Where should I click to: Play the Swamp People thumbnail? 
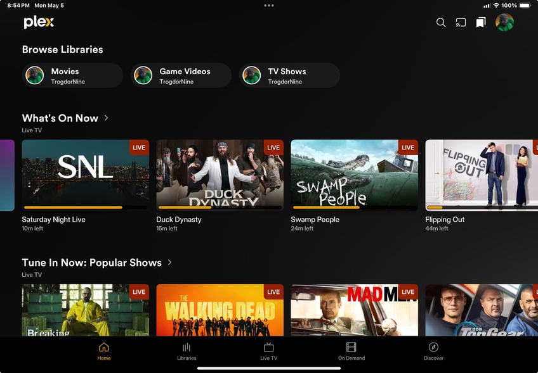point(355,175)
